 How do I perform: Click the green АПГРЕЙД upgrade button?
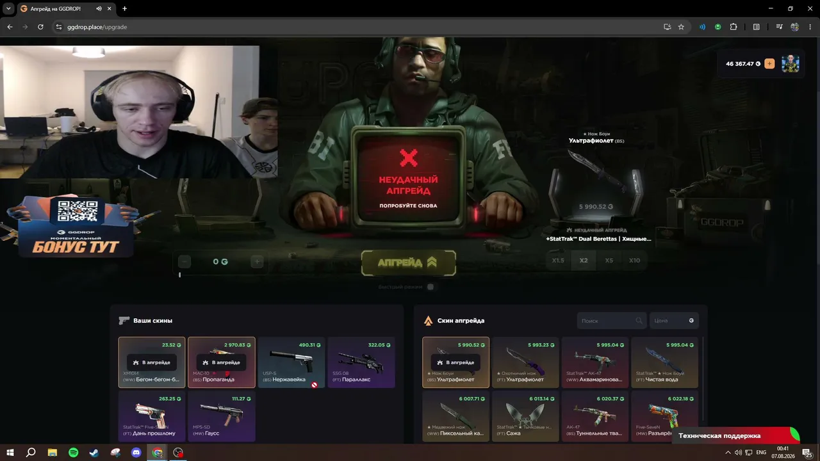point(409,263)
